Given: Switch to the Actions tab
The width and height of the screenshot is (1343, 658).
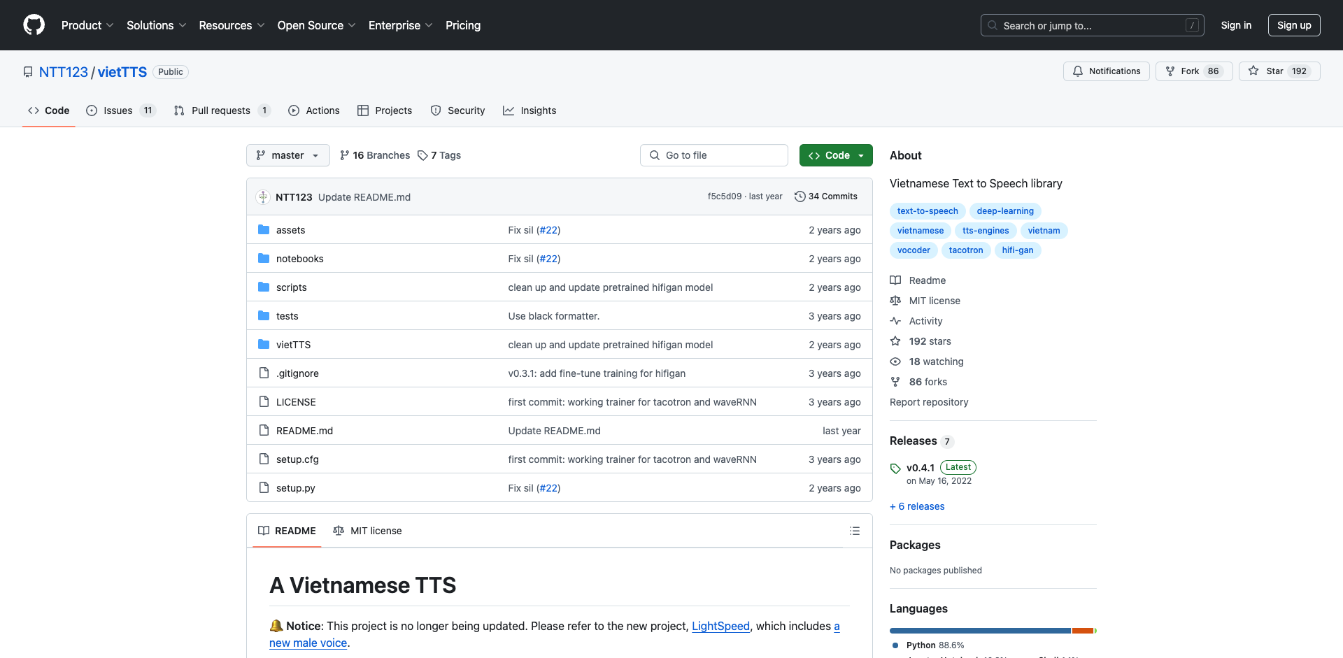Looking at the screenshot, I should (x=314, y=110).
